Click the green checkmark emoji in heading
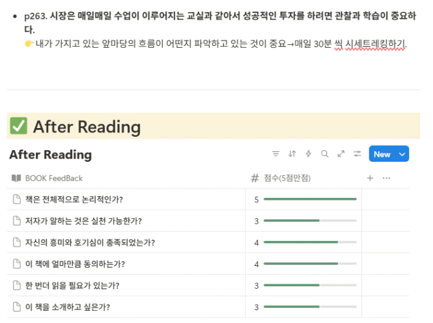433x323 pixels. pyautogui.click(x=18, y=126)
